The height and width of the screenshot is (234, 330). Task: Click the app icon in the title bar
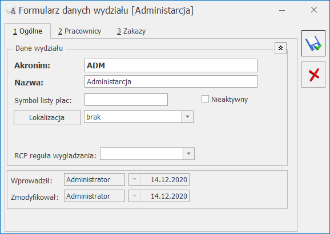click(x=11, y=10)
